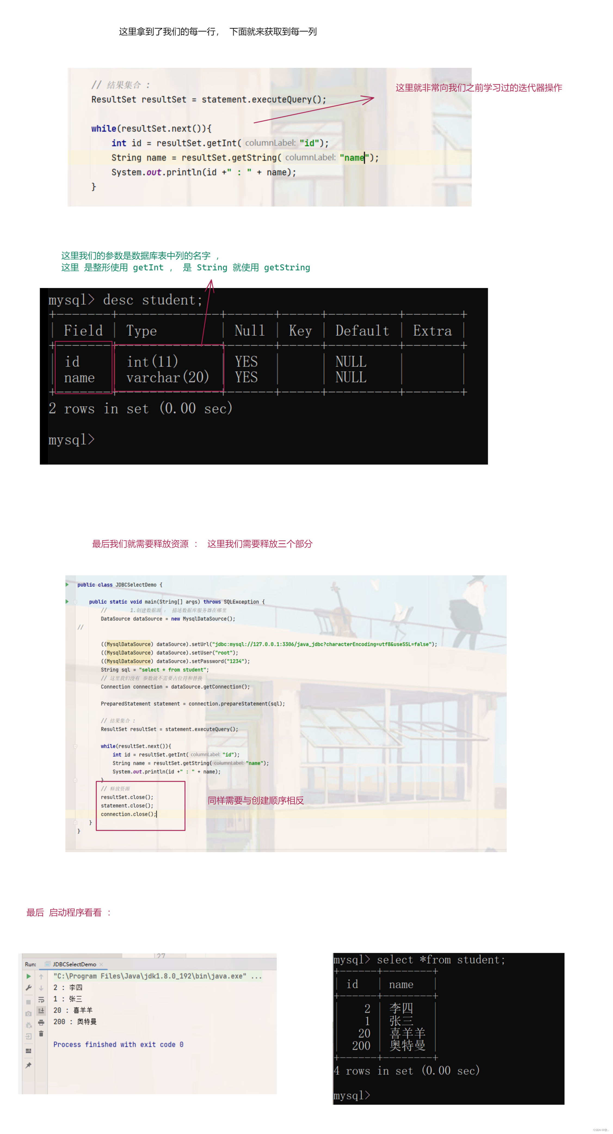Click 'Process finished with exit code 0'
613x1134 pixels.
click(118, 1045)
